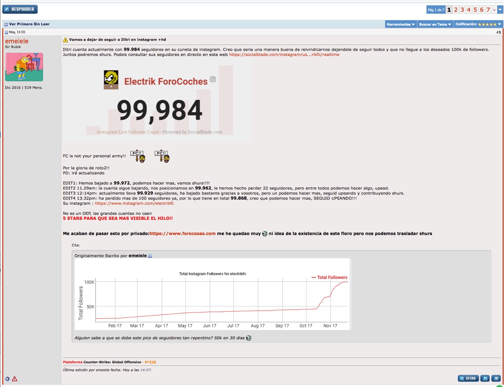The width and height of the screenshot is (504, 387).
Task: Click the second FC!! protest sign smiley
Action: click(x=162, y=156)
